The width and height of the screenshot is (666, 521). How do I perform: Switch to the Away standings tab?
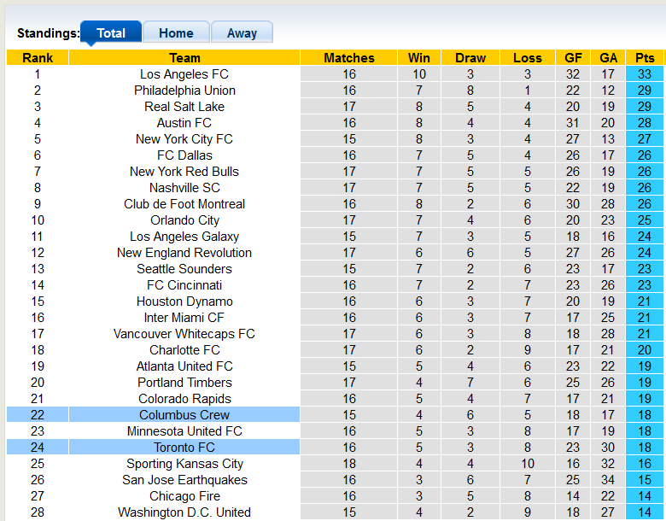coord(242,33)
